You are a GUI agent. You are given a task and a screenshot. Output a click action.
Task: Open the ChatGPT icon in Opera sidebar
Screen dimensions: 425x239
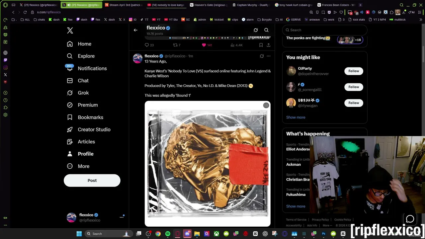point(5,53)
